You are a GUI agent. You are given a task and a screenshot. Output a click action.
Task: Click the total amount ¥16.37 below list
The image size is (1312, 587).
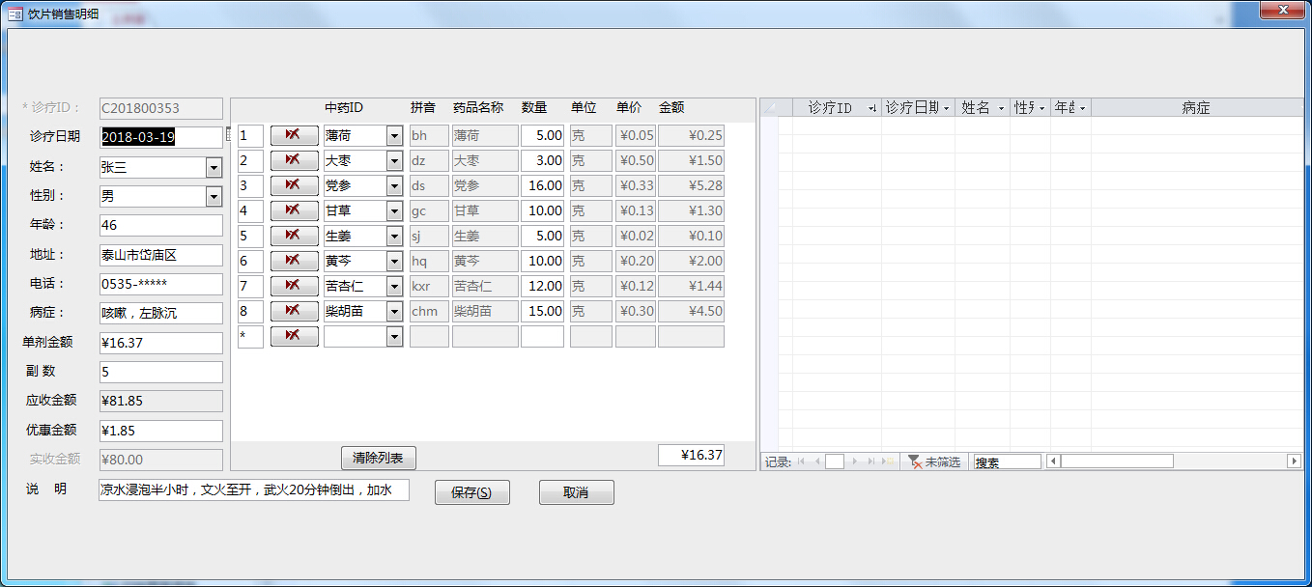coord(691,455)
